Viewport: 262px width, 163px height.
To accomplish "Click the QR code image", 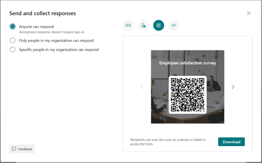I will [x=187, y=95].
